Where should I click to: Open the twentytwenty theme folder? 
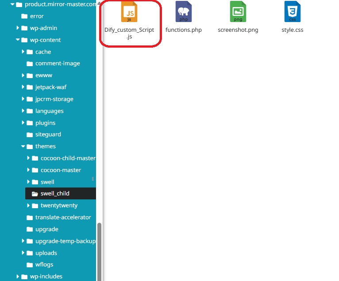[x=59, y=206]
